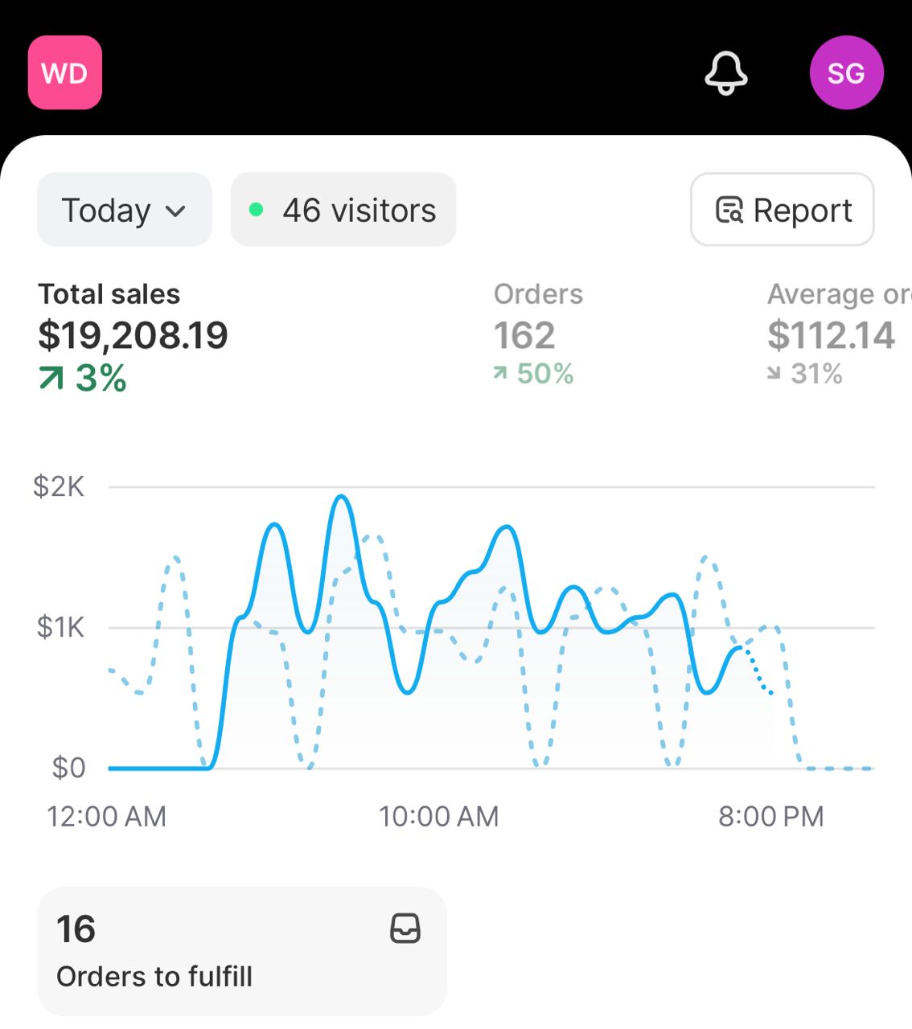Open the notifications bell
The image size is (912, 1029).
(x=726, y=73)
